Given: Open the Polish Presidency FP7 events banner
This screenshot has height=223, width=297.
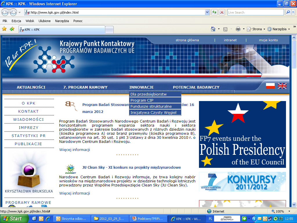Looking at the screenshot, I should coord(242,134).
